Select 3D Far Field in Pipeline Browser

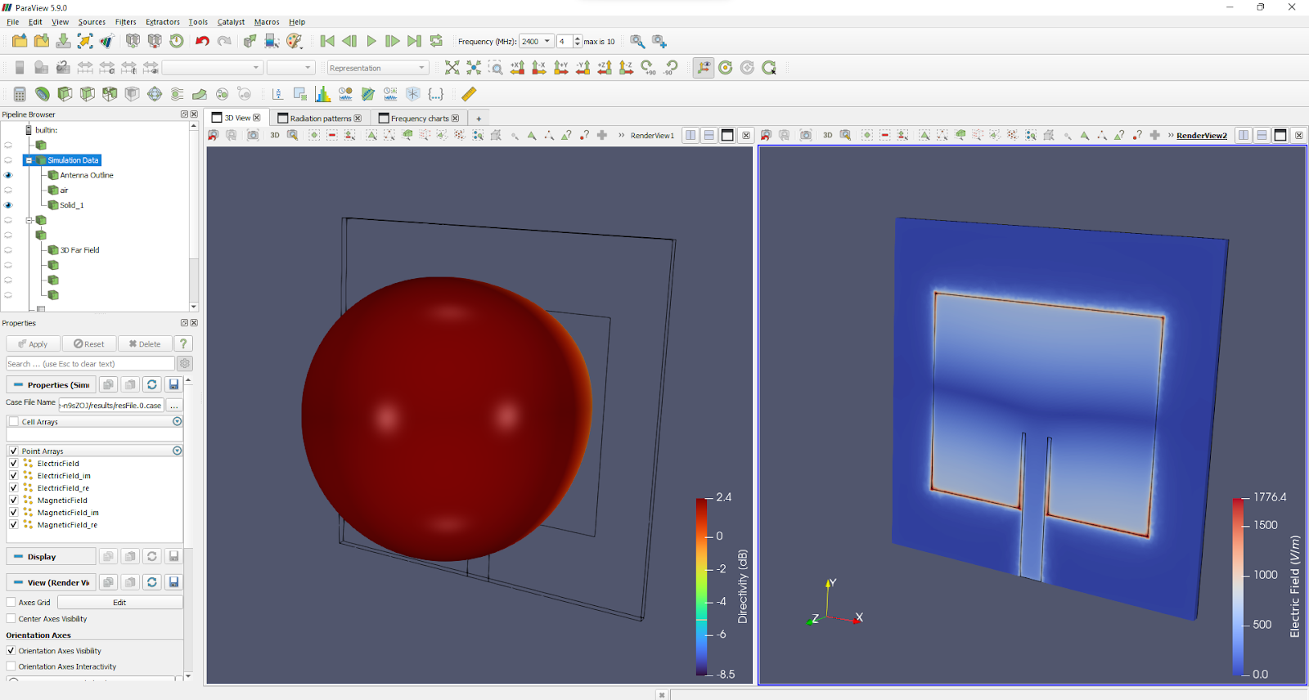pyautogui.click(x=79, y=250)
